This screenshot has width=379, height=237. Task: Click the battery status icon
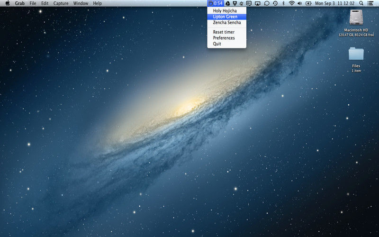[x=308, y=3]
